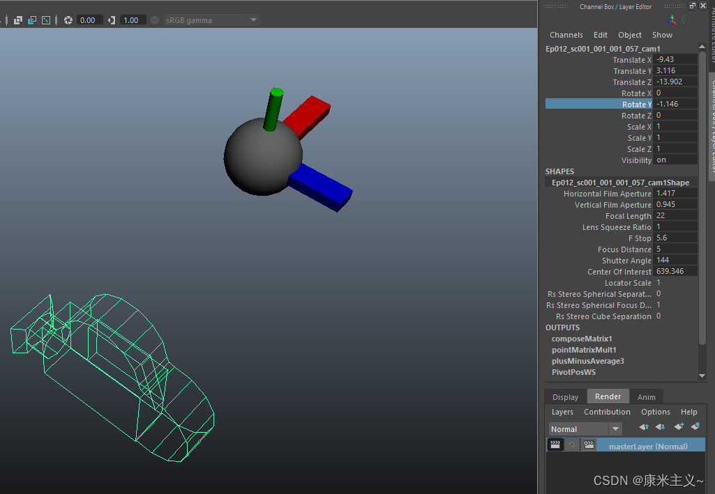Click the Channel Box scroll down arrow

pos(702,376)
